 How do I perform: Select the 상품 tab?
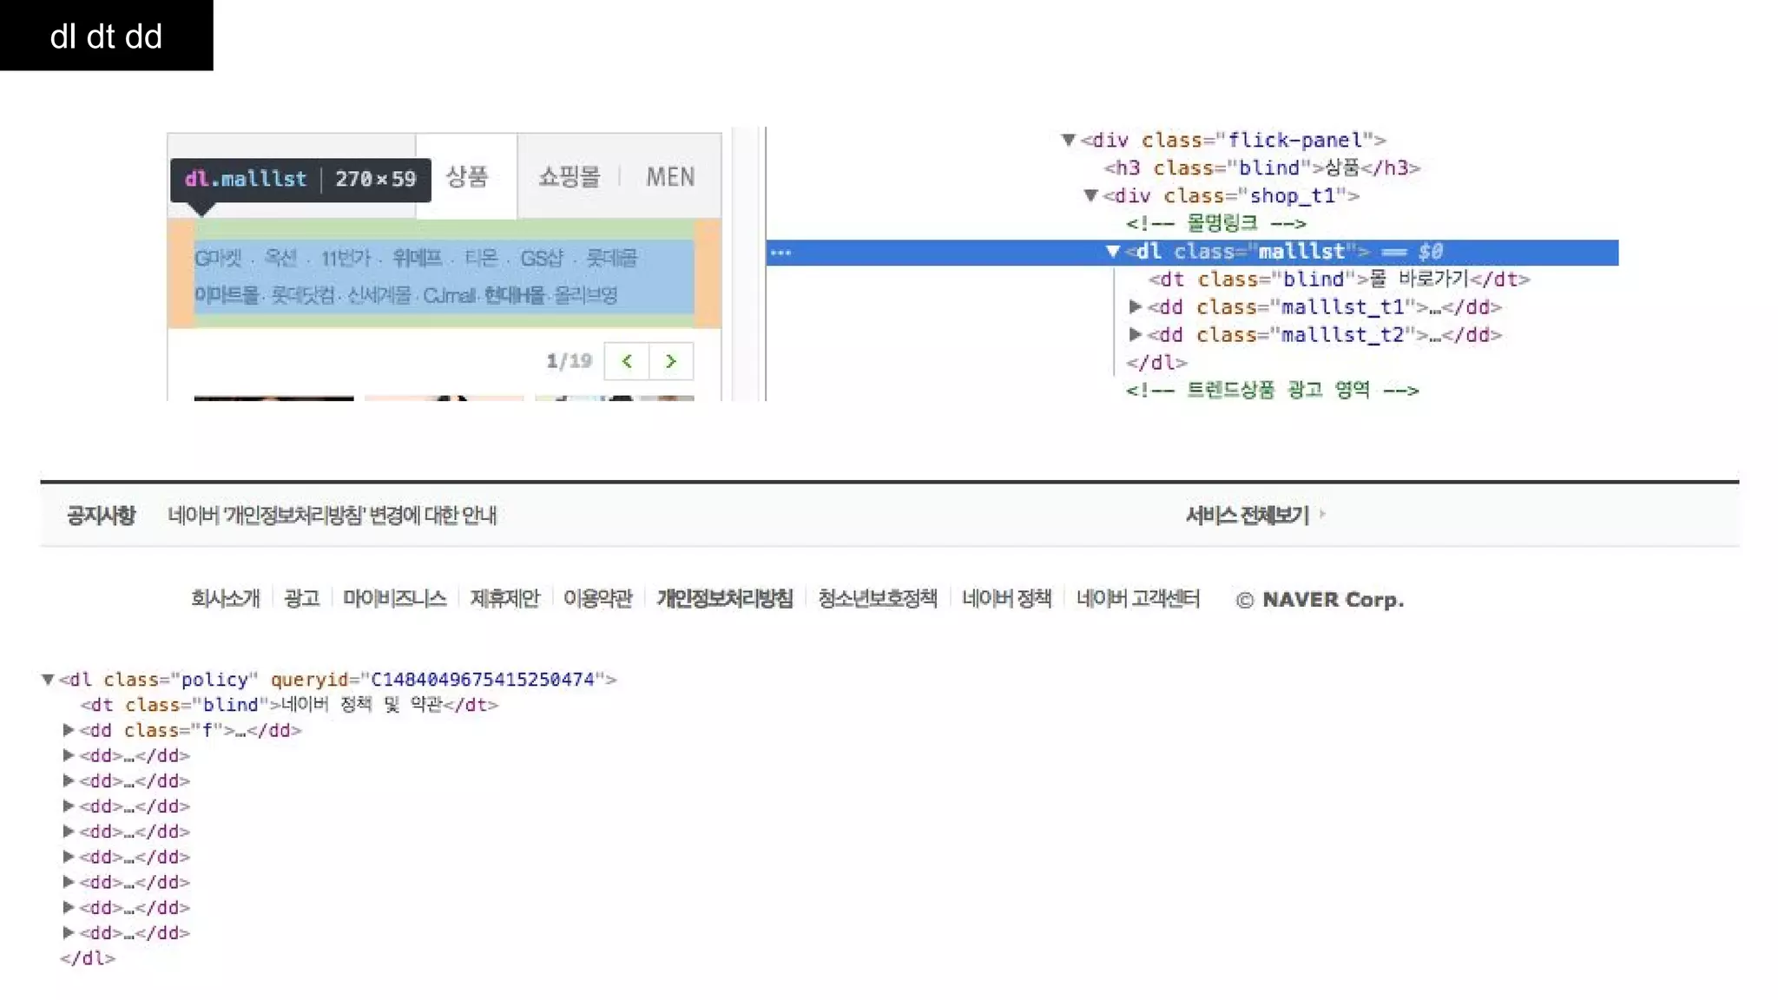pos(467,176)
